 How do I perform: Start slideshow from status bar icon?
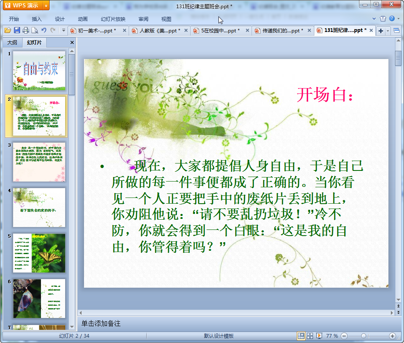click(319, 336)
